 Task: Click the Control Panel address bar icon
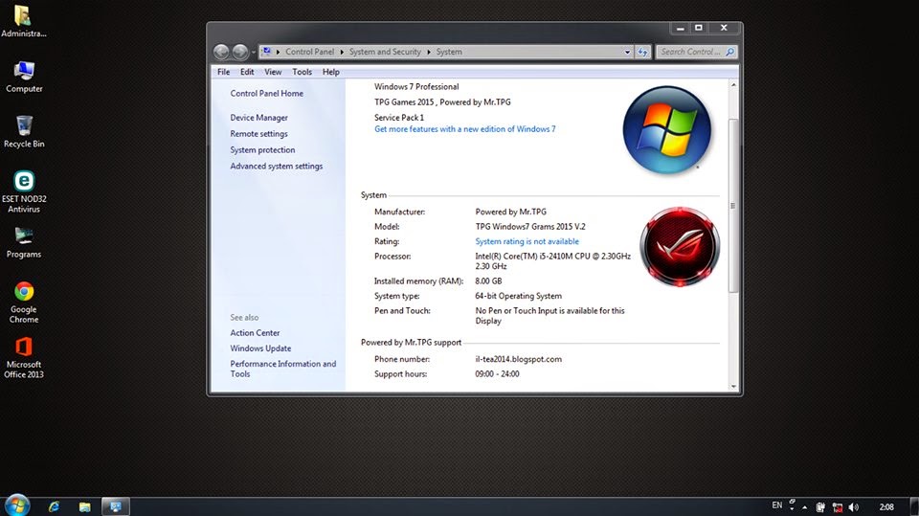click(x=267, y=52)
